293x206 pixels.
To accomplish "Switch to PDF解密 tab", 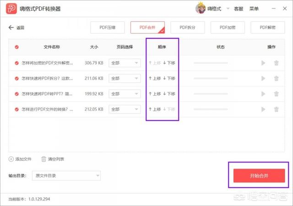I will [x=267, y=27].
